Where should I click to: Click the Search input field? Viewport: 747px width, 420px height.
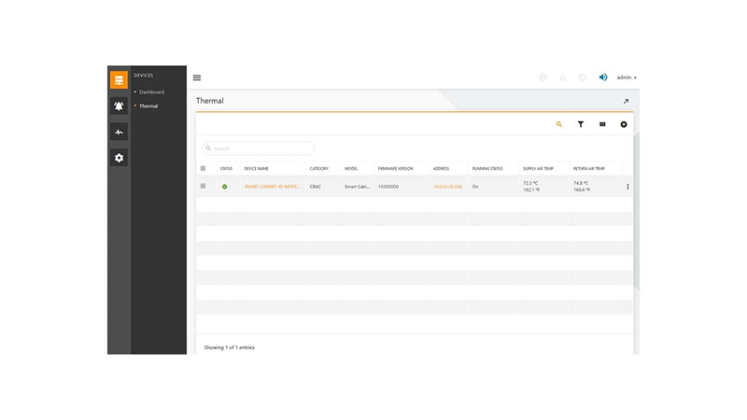tap(260, 148)
